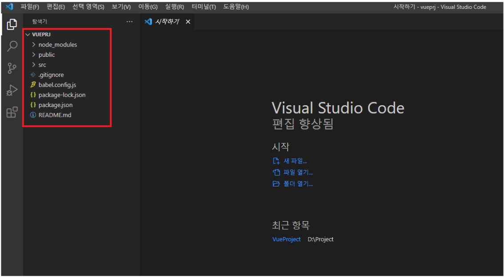Open the Explorer view in activity bar
The image size is (504, 278).
pos(12,25)
